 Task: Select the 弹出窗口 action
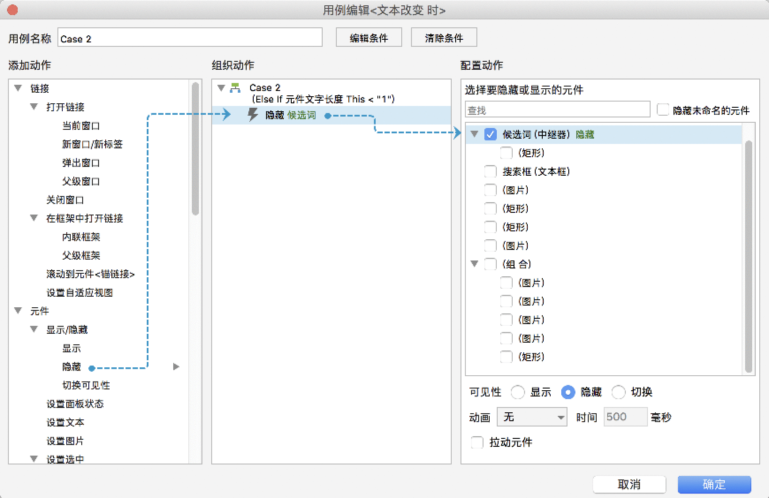click(x=81, y=163)
